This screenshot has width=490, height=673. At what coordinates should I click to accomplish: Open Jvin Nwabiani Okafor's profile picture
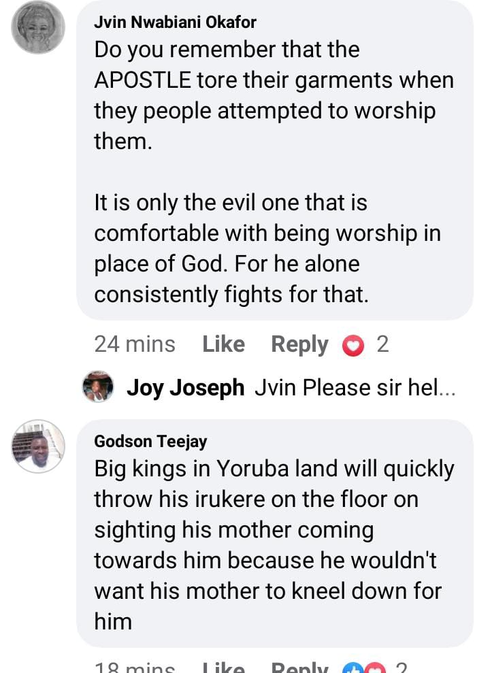(x=38, y=27)
